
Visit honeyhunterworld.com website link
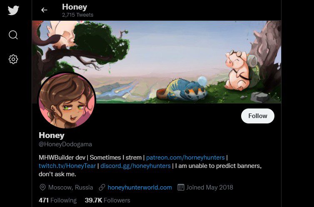(140, 187)
